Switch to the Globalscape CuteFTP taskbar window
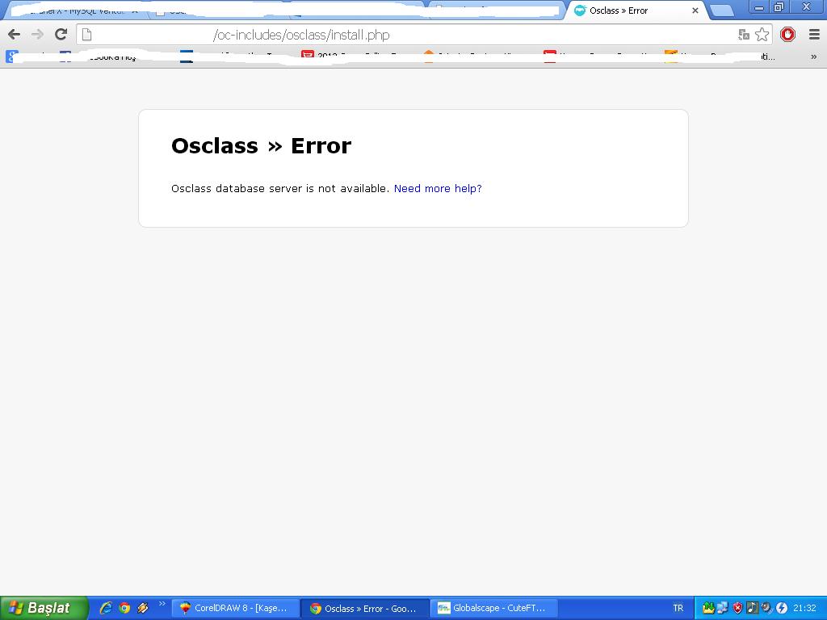This screenshot has width=827, height=620. [494, 609]
